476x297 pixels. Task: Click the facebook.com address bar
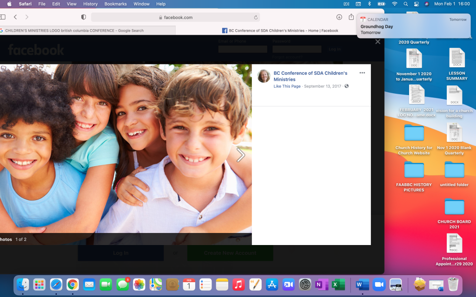click(175, 17)
